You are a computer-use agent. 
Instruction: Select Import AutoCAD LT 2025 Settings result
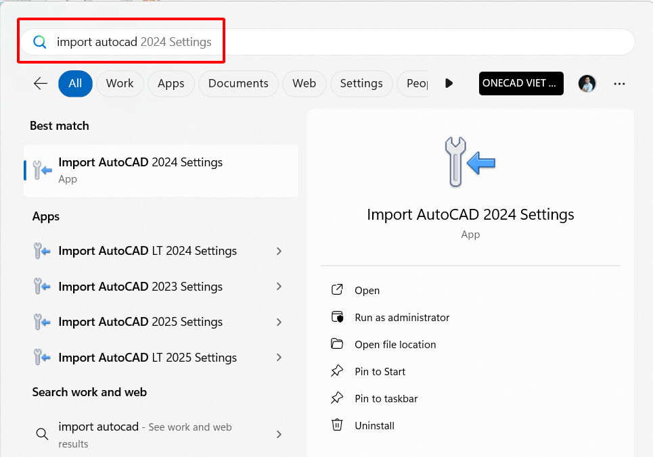(x=161, y=358)
